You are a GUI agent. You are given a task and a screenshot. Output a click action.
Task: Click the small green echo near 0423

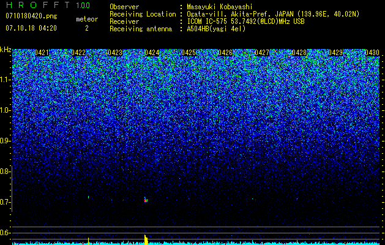click(x=88, y=197)
